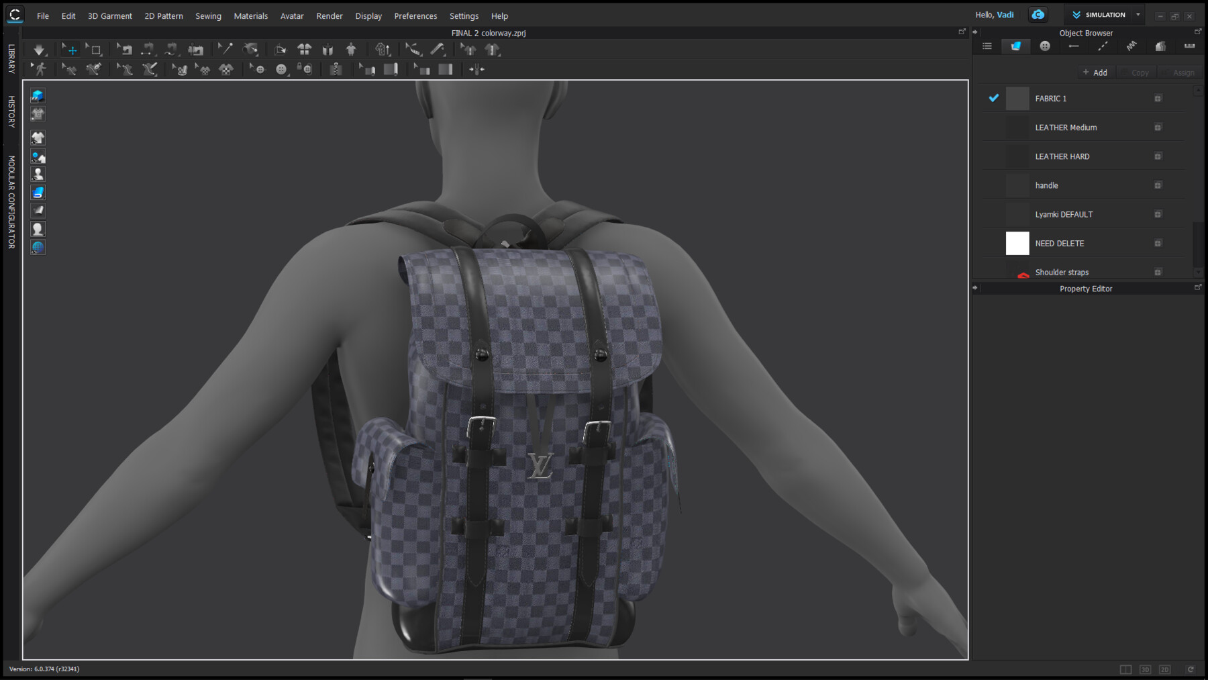Click the Add button to create a fabric
Screen dimensions: 1208x680
coord(1095,72)
